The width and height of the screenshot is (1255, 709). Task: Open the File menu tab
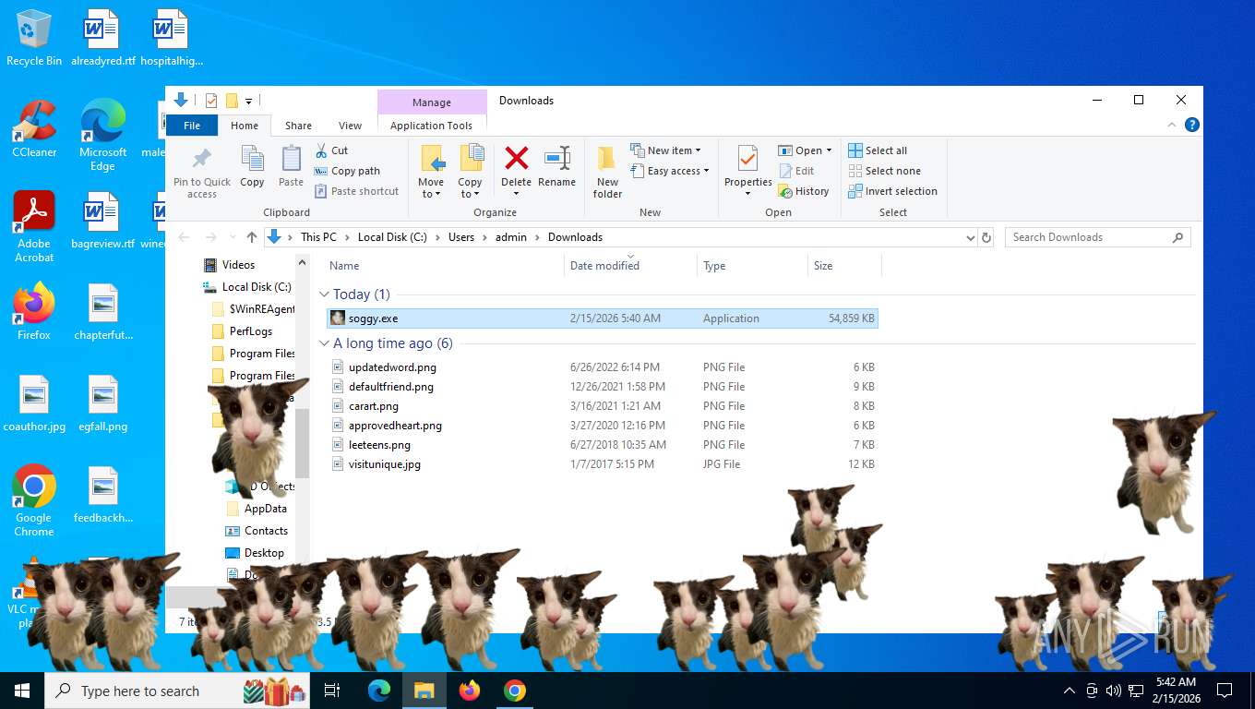pyautogui.click(x=192, y=126)
